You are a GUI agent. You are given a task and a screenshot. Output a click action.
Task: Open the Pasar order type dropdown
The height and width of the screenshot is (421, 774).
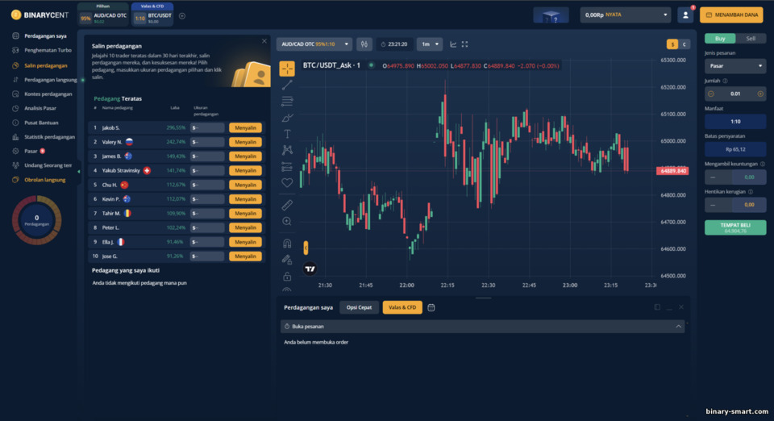(735, 65)
